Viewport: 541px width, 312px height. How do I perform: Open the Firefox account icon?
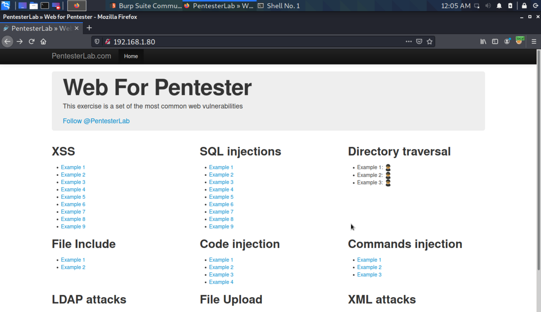[507, 41]
